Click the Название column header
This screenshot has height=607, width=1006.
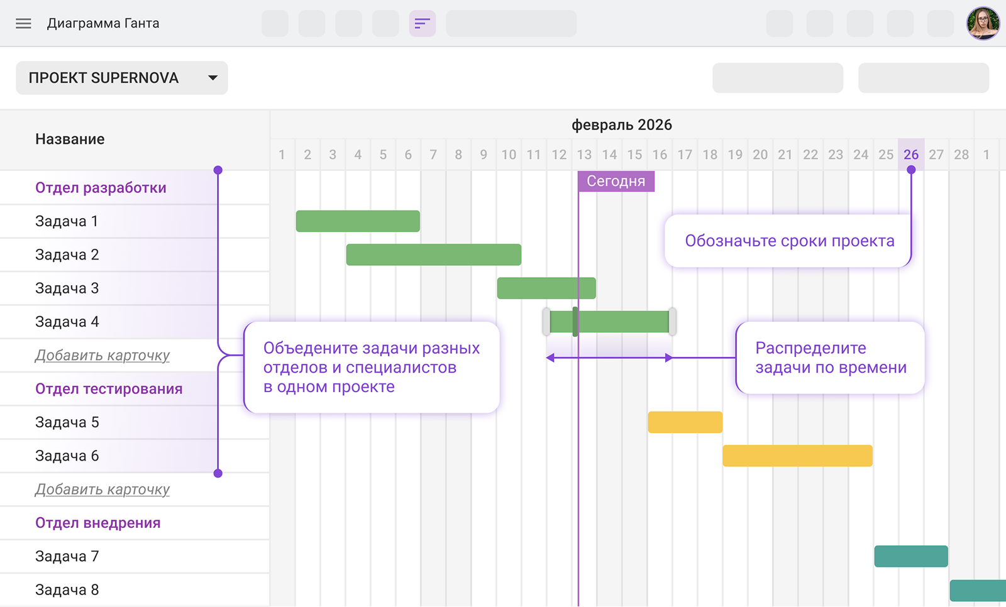pos(70,139)
